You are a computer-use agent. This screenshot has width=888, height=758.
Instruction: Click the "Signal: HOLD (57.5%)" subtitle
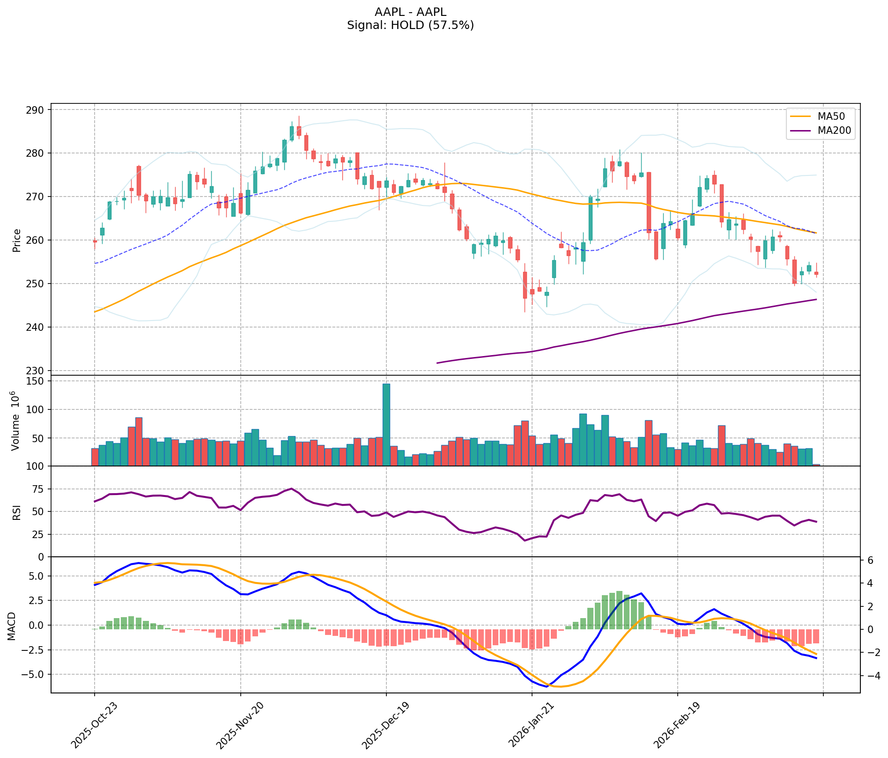point(410,25)
